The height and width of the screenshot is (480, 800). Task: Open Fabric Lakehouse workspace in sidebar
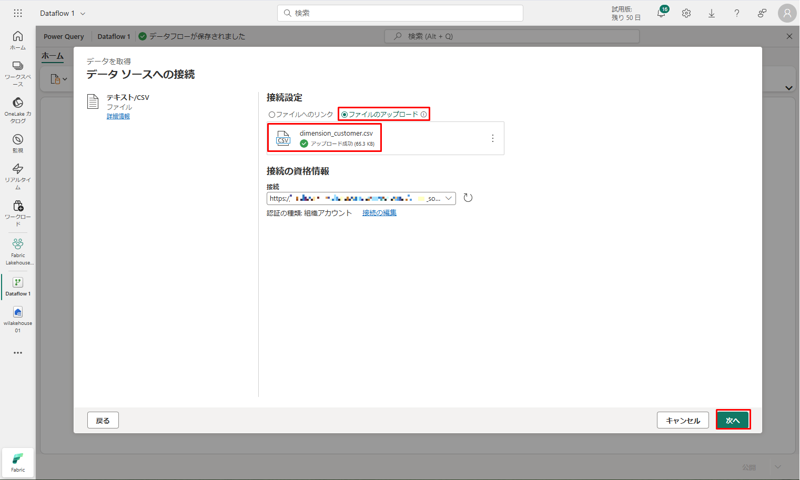(18, 251)
